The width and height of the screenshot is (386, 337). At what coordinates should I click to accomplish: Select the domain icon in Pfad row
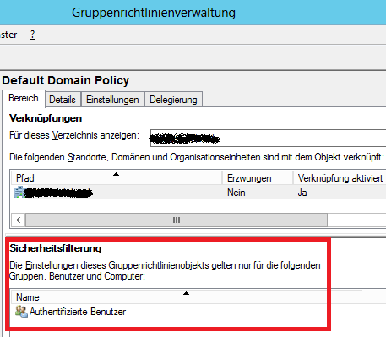tap(19, 193)
